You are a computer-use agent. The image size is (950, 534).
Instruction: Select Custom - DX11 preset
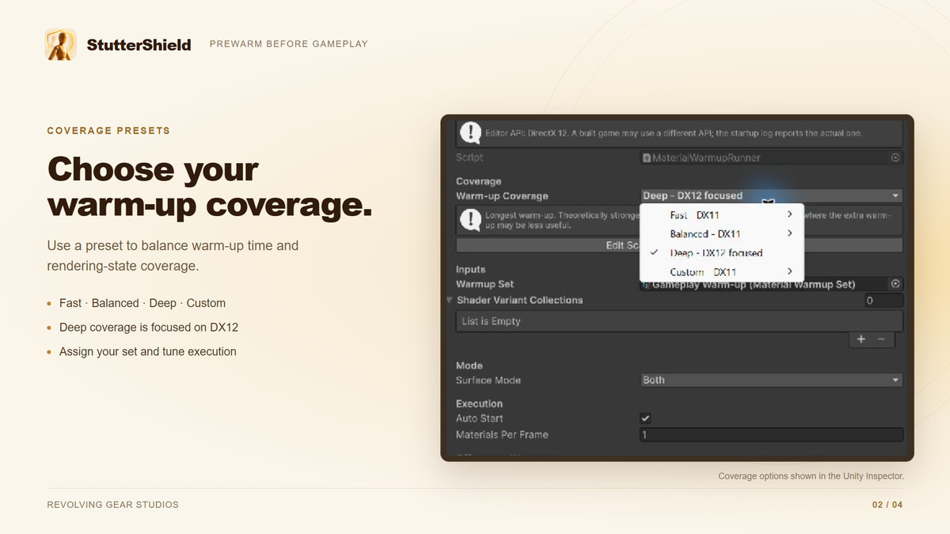[722, 272]
